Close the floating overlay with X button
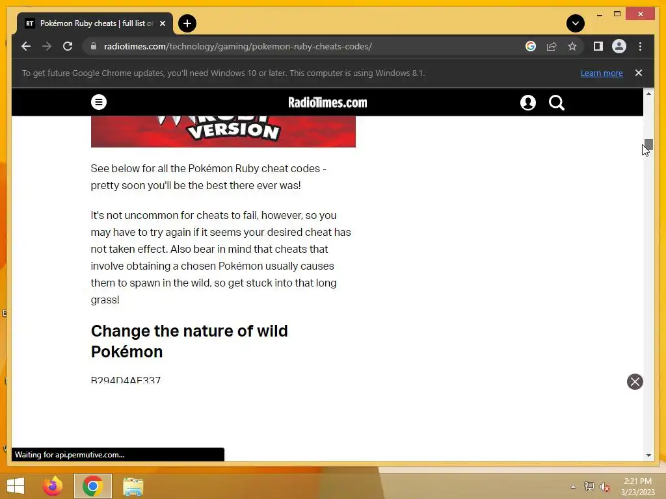This screenshot has height=499, width=666. pos(635,381)
